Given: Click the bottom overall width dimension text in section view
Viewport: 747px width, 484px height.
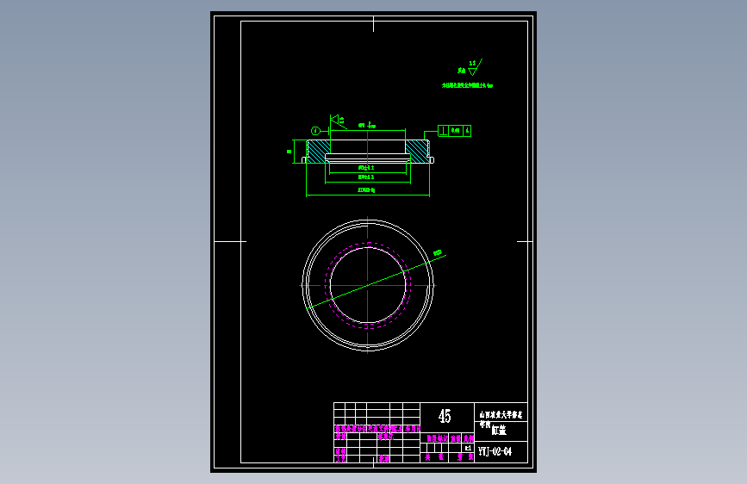Looking at the screenshot, I should 366,190.
